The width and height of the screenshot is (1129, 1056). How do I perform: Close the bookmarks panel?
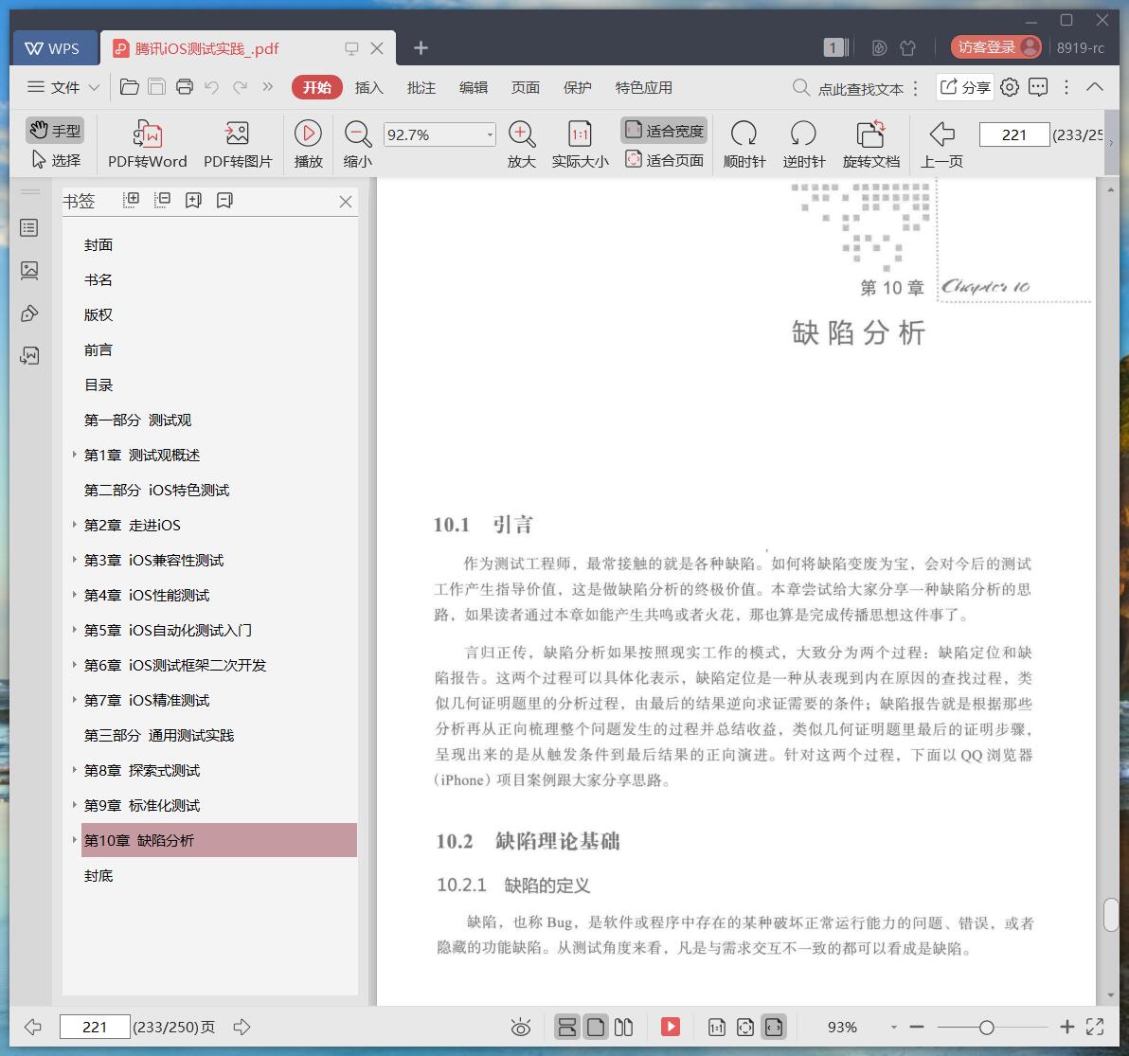346,202
